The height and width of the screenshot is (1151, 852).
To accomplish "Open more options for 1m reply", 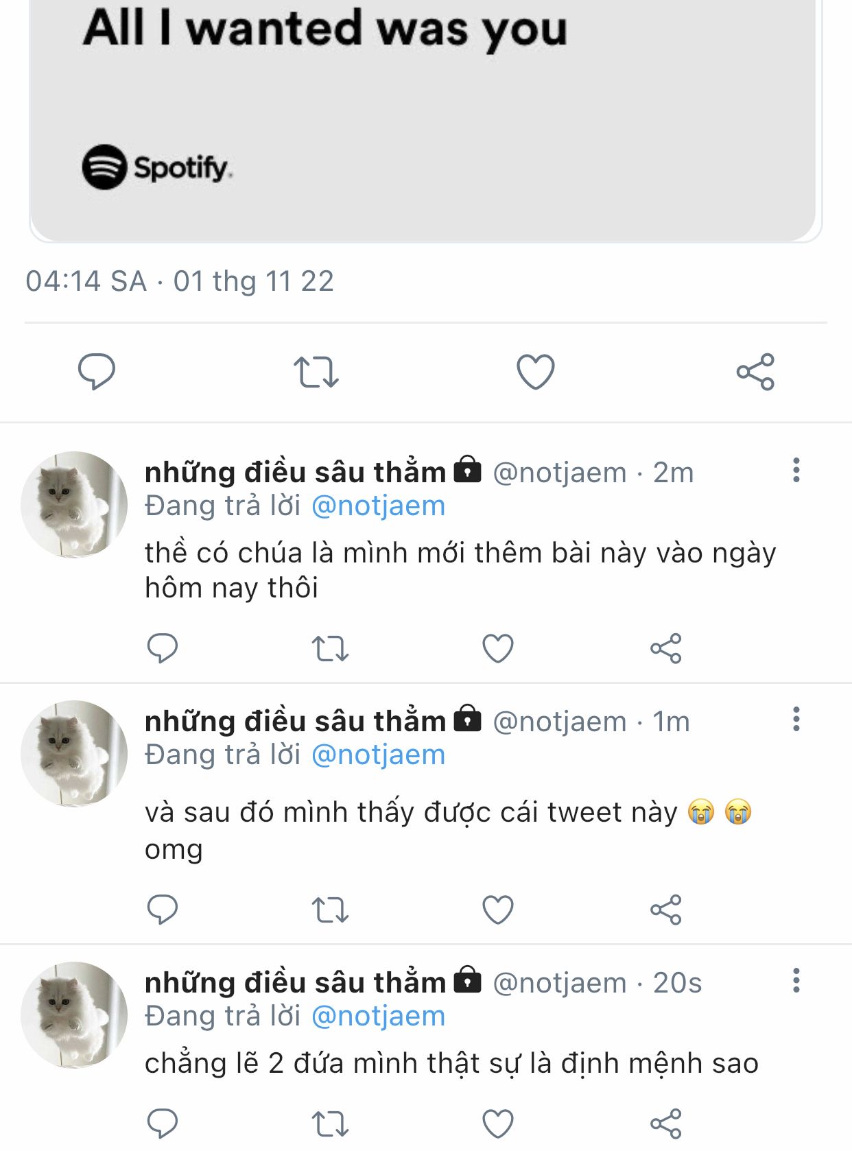I will (x=796, y=720).
